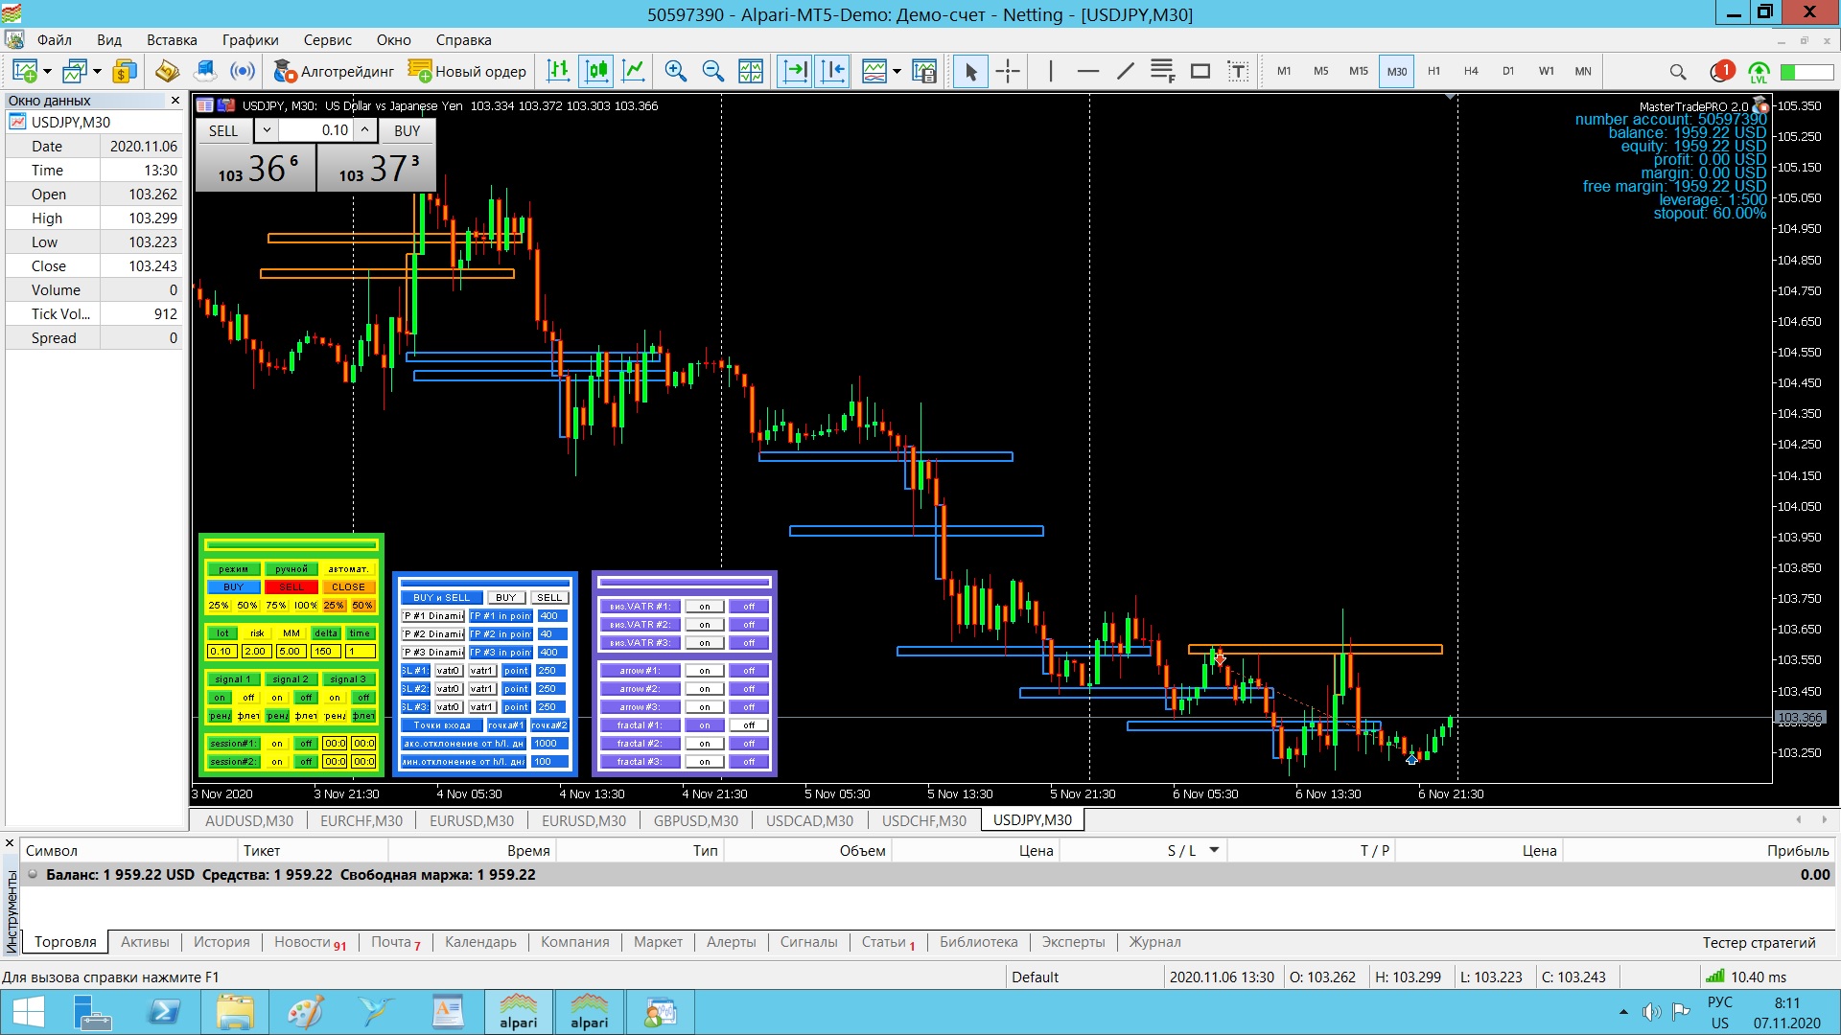Image resolution: width=1841 pixels, height=1035 pixels.
Task: Select the H4 timeframe
Action: [1470, 71]
